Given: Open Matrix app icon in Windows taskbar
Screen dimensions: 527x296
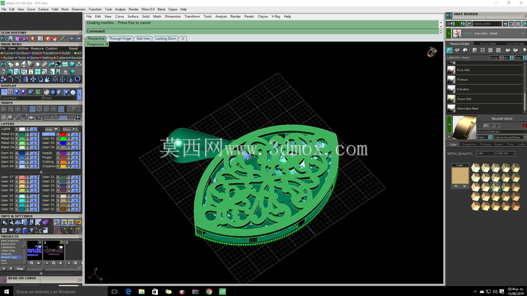Looking at the screenshot, I should pos(222,292).
